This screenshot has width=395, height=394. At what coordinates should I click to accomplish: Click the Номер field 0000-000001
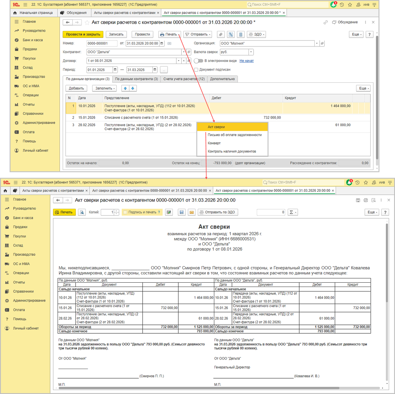coord(102,43)
